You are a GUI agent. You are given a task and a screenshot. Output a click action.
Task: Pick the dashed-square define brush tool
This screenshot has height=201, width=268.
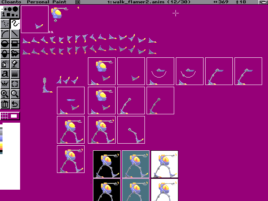[x=15, y=84]
